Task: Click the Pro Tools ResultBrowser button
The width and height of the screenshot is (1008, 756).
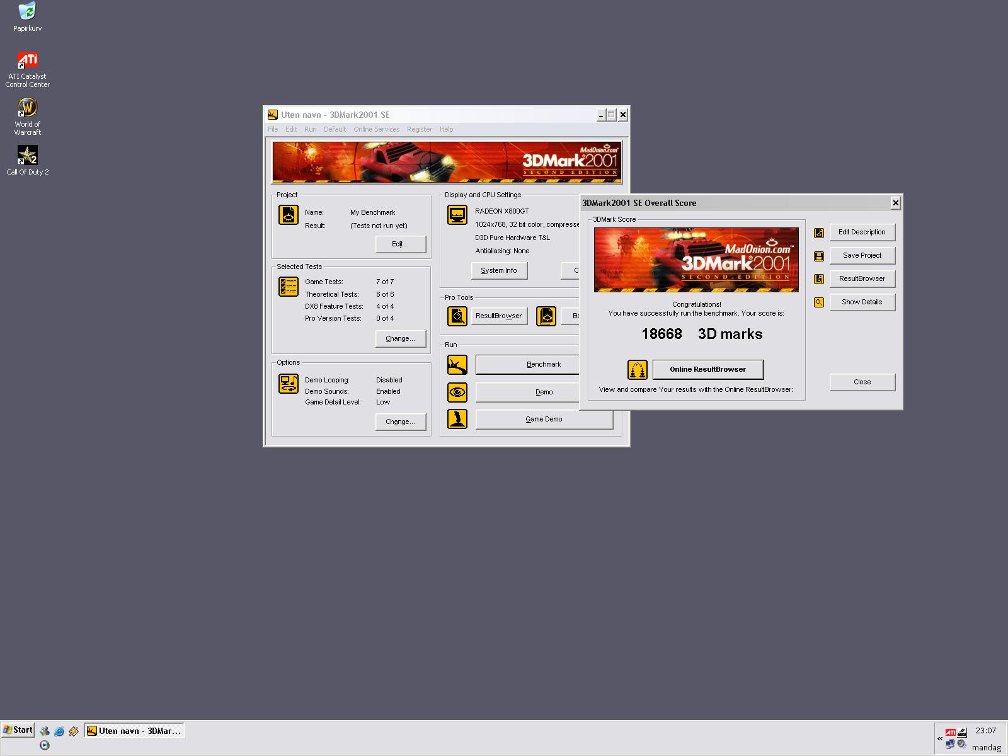Action: point(500,316)
